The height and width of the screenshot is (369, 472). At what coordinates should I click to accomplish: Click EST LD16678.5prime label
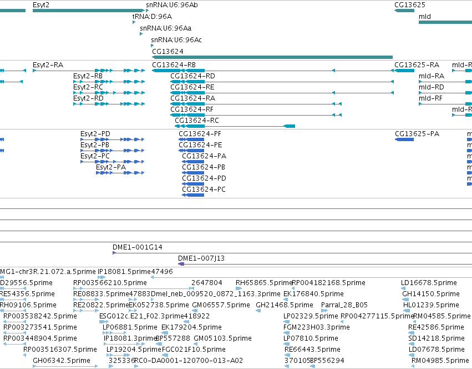pyautogui.click(x=429, y=283)
